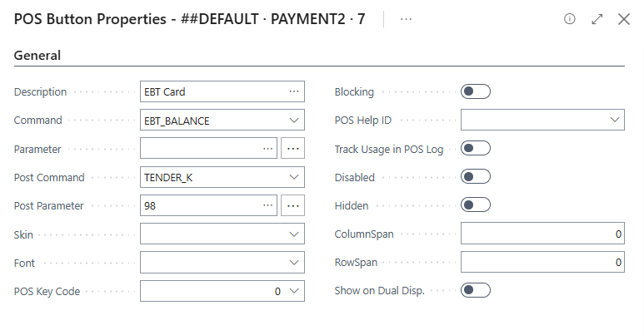Switch on the Hidden toggle
644x335 pixels.
tap(476, 204)
